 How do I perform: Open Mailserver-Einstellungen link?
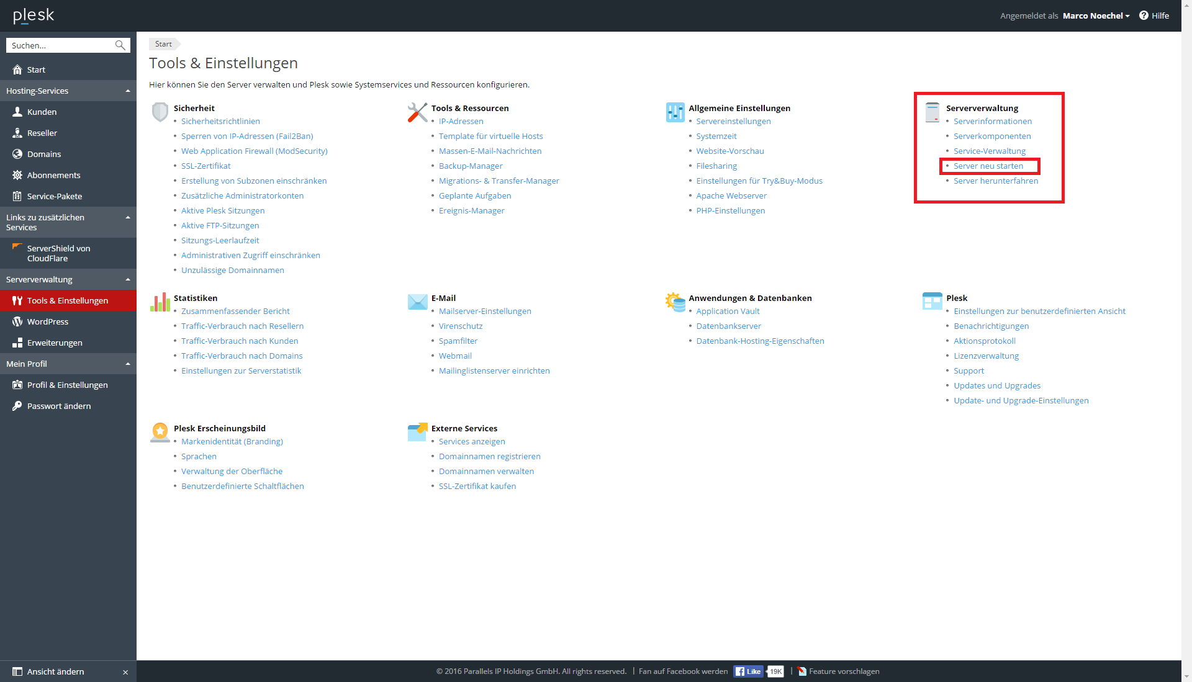[485, 311]
